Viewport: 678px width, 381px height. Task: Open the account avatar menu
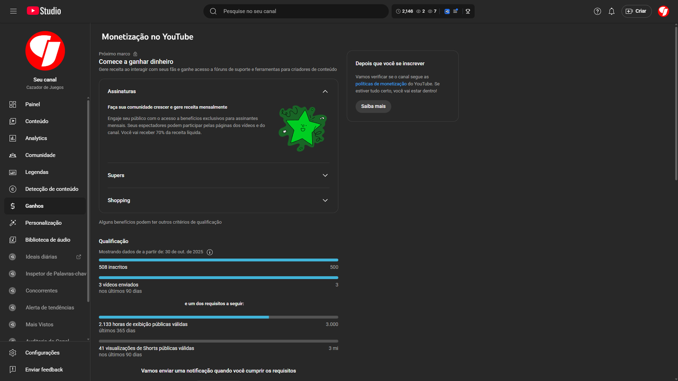click(x=663, y=11)
